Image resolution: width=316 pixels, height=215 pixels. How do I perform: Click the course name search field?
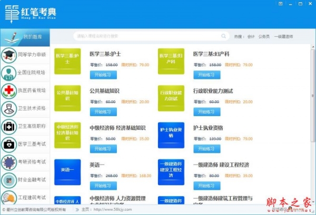point(151,36)
